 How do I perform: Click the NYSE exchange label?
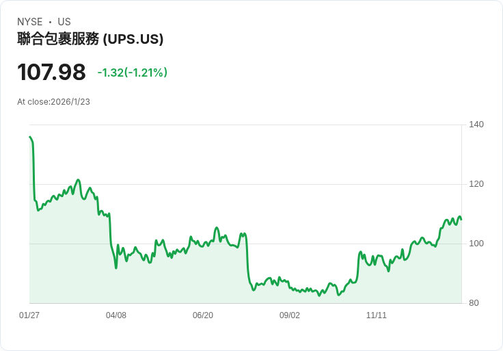30,22
